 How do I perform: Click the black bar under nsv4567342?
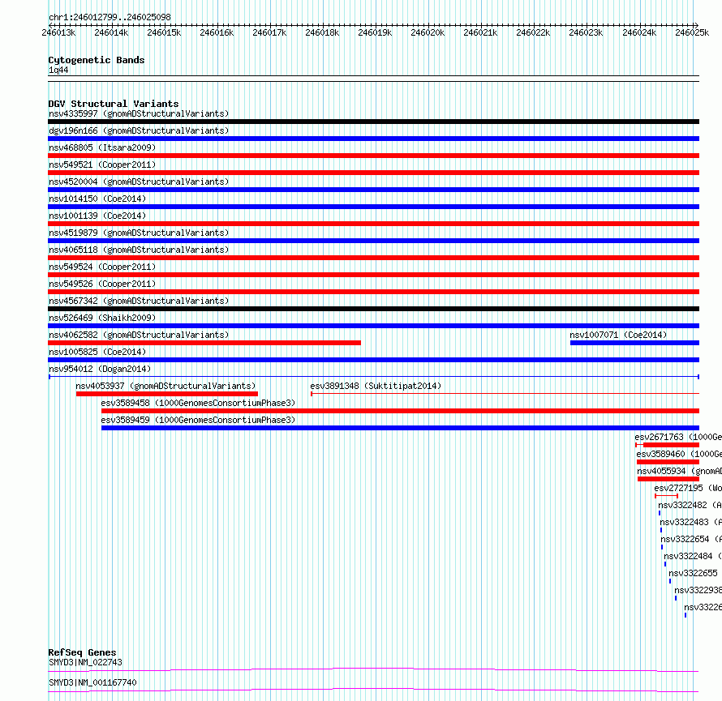click(x=373, y=309)
